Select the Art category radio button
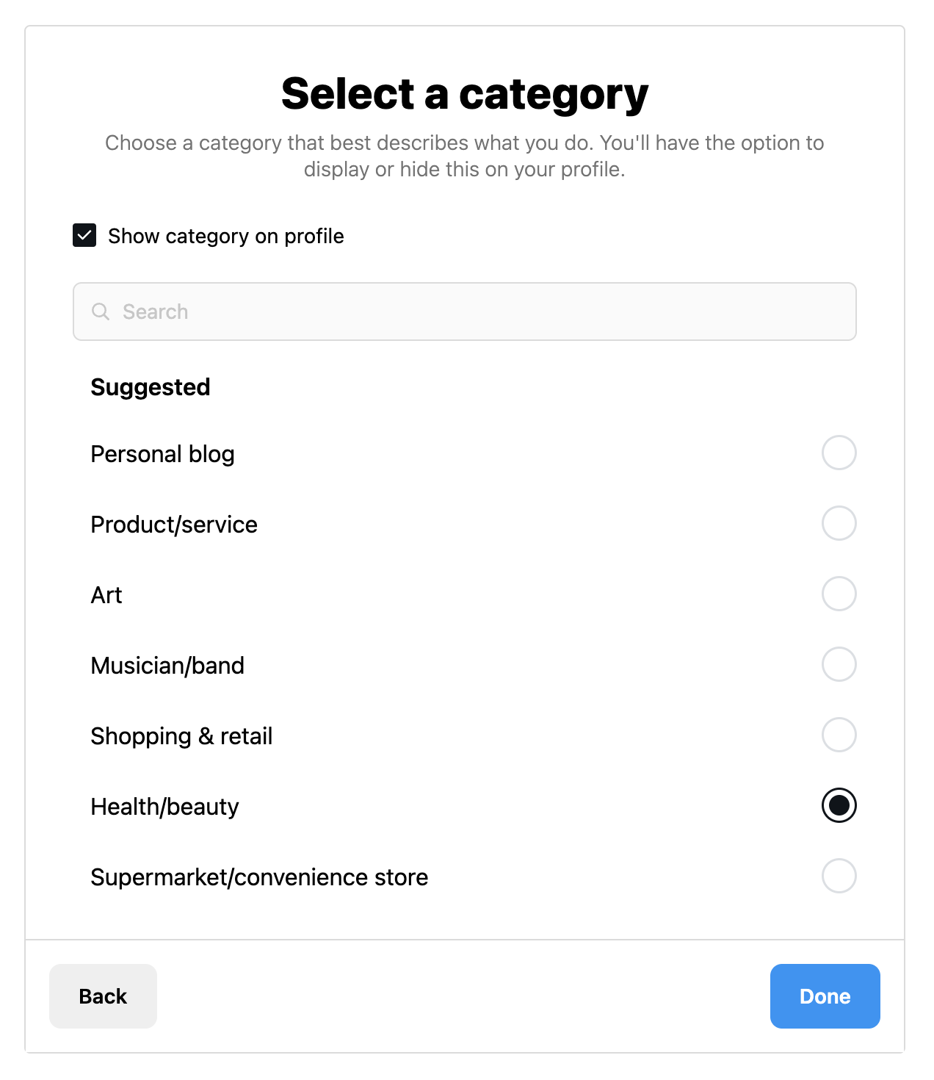Viewport: 934px width, 1080px height. tap(839, 594)
